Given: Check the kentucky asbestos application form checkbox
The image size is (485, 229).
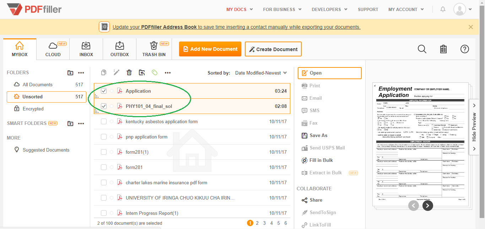Looking at the screenshot, I should (x=104, y=121).
